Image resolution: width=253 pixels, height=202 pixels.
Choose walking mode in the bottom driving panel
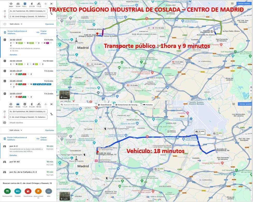(32, 105)
